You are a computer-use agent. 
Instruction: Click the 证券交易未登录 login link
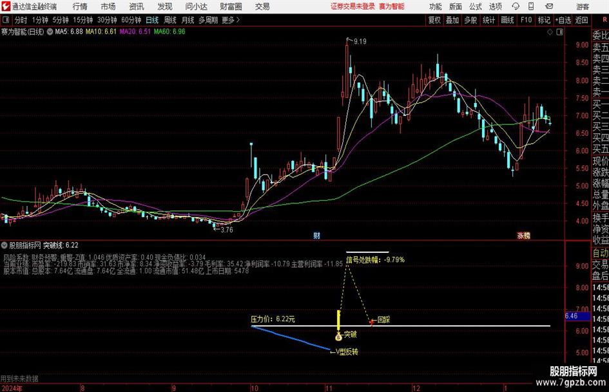click(x=353, y=6)
